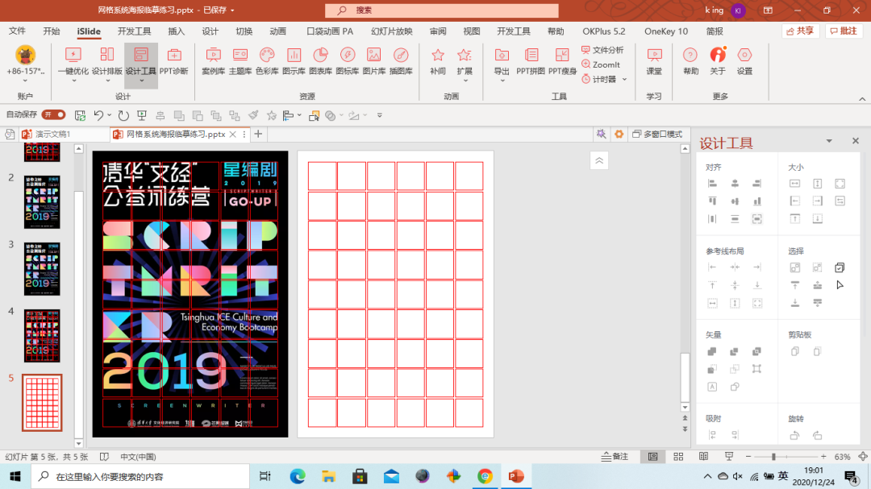Open the 插图库 illustration library
871x489 pixels.
[401, 61]
